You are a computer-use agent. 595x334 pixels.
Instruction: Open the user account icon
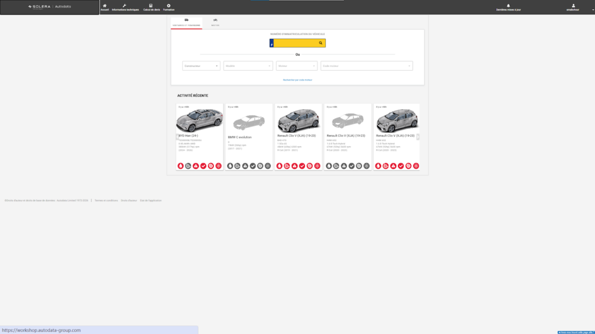click(573, 7)
